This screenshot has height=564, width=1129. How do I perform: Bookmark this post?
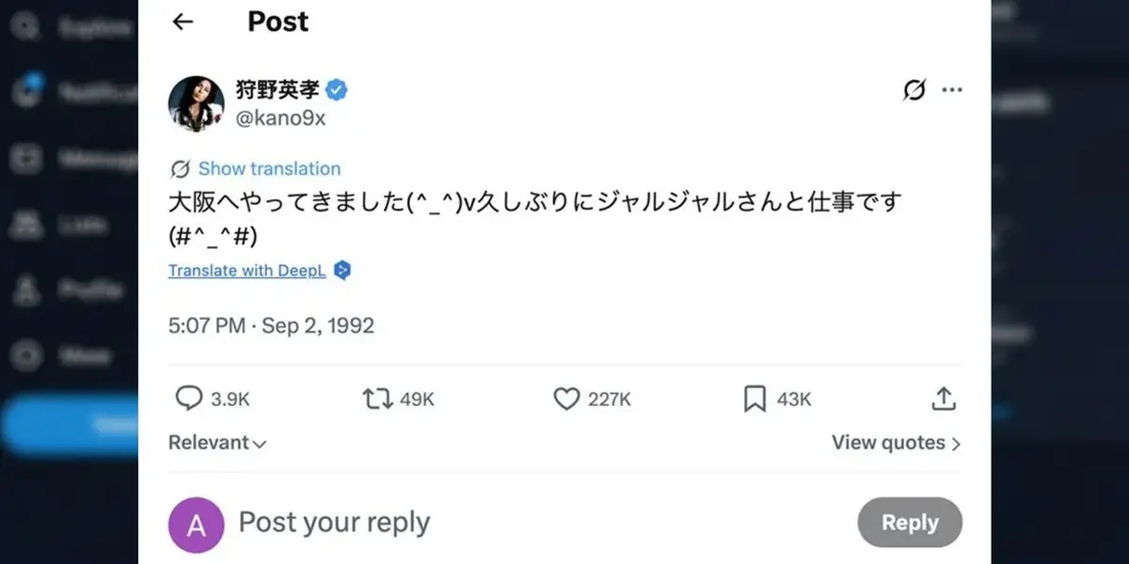click(x=755, y=399)
